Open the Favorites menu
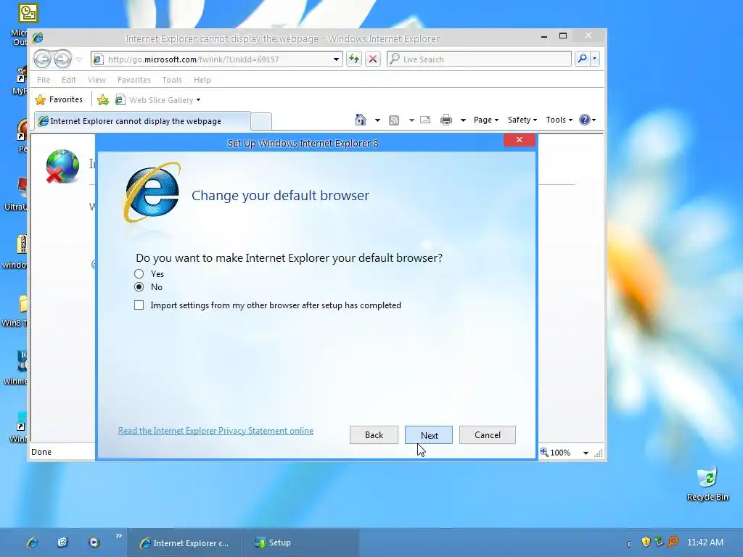 click(134, 80)
